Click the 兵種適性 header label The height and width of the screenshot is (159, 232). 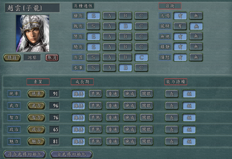(x=83, y=6)
